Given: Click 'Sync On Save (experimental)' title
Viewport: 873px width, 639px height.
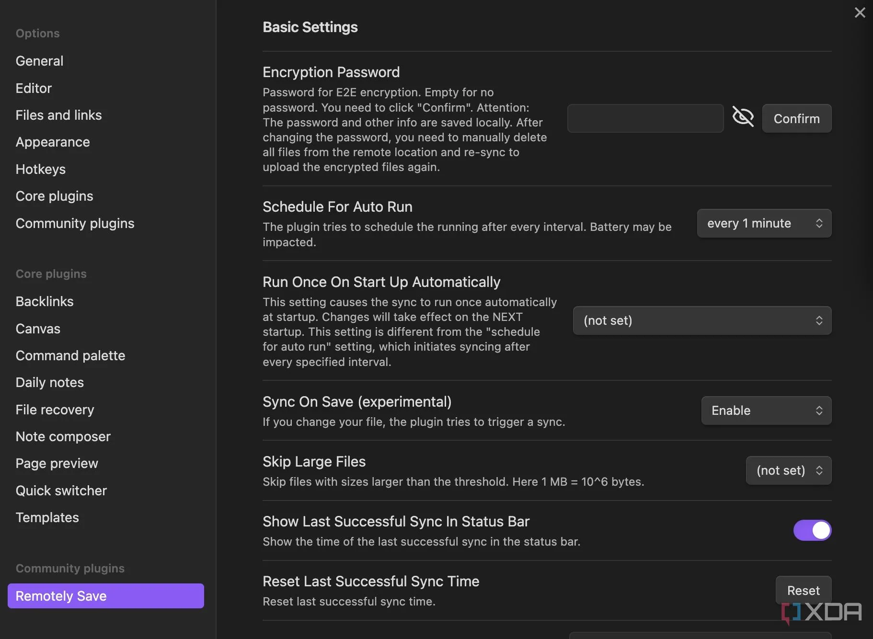Looking at the screenshot, I should coord(357,402).
